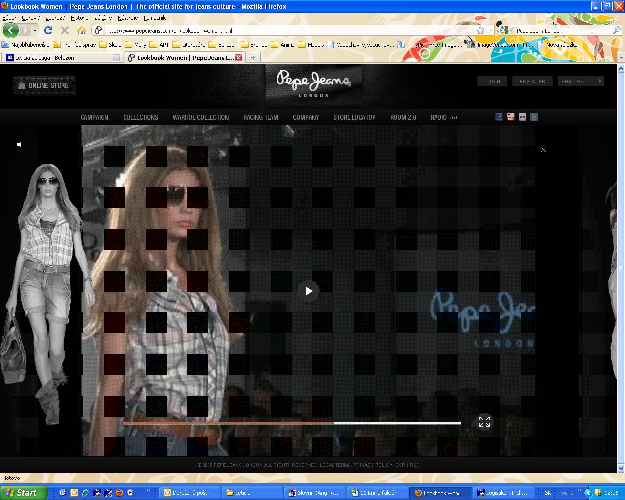Screen dimensions: 625x500
Task: Open Pepe Jeans YouTube channel icon
Action: point(511,117)
